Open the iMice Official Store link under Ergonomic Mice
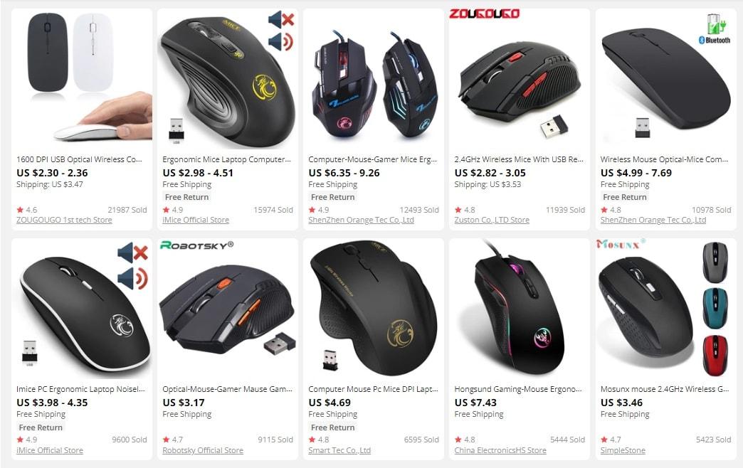The image size is (743, 468). pos(196,220)
